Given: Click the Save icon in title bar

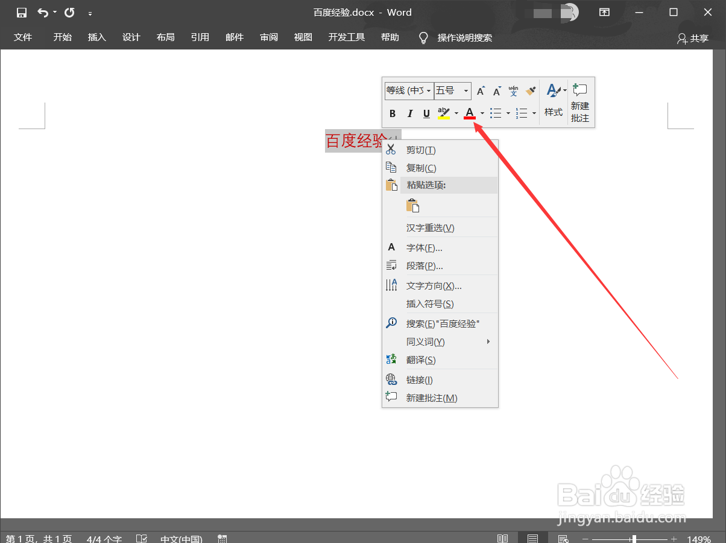Looking at the screenshot, I should point(22,13).
